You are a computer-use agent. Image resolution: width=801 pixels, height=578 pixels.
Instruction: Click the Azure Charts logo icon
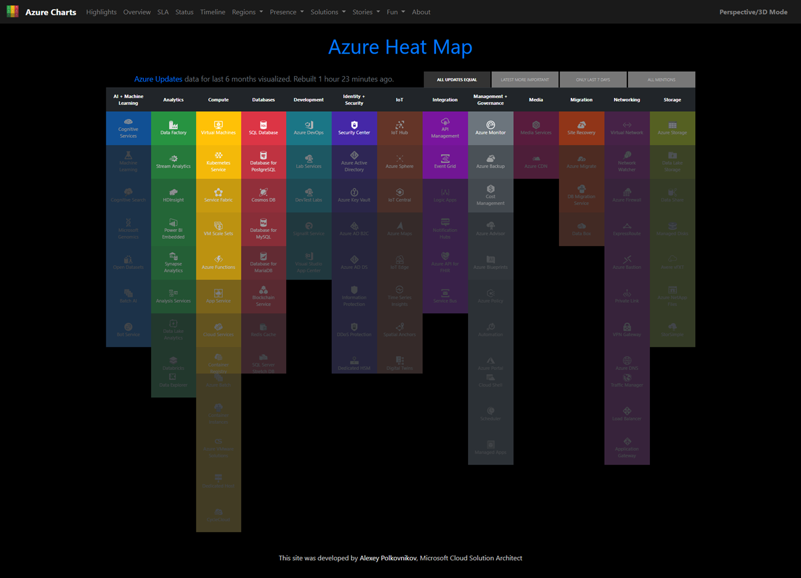(12, 11)
